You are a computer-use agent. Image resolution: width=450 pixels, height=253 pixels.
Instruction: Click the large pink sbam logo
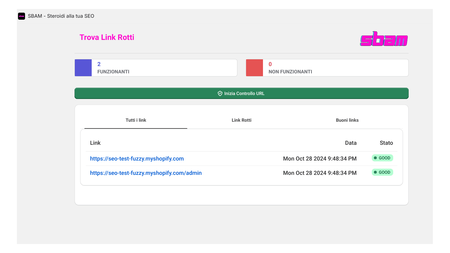(x=384, y=39)
